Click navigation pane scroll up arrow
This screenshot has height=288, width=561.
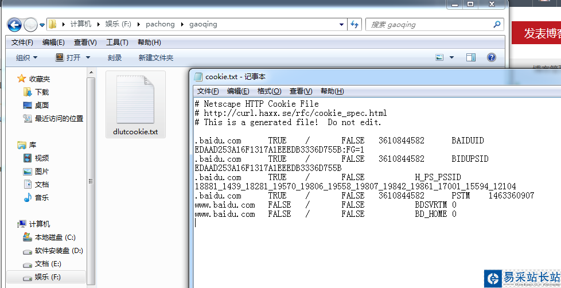[91, 72]
